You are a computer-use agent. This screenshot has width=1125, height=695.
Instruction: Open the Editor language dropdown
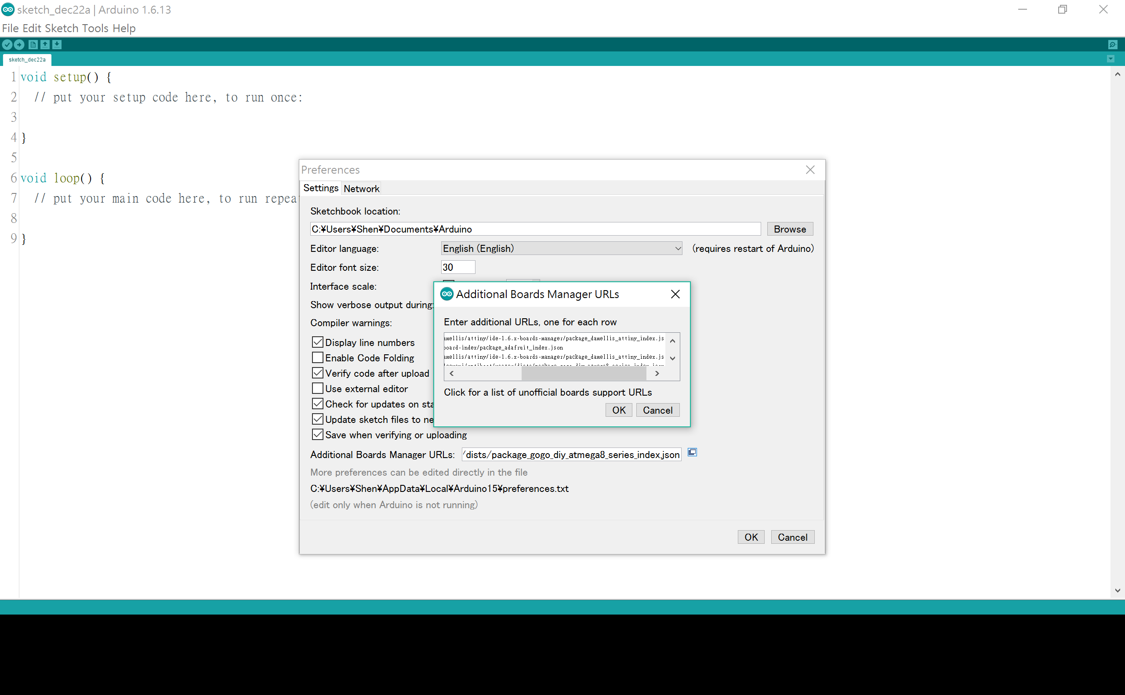click(x=561, y=249)
